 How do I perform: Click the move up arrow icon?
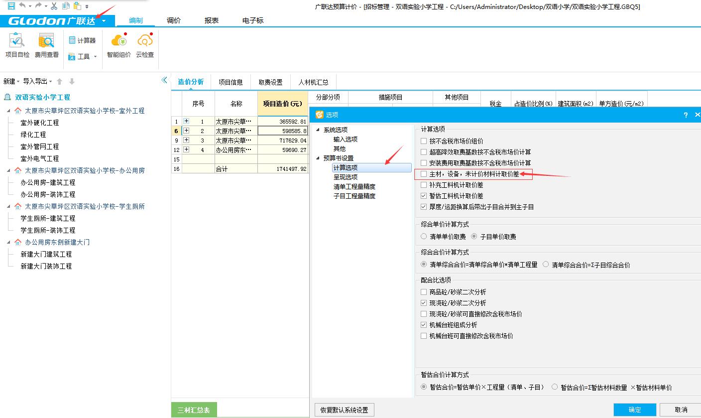(60, 81)
